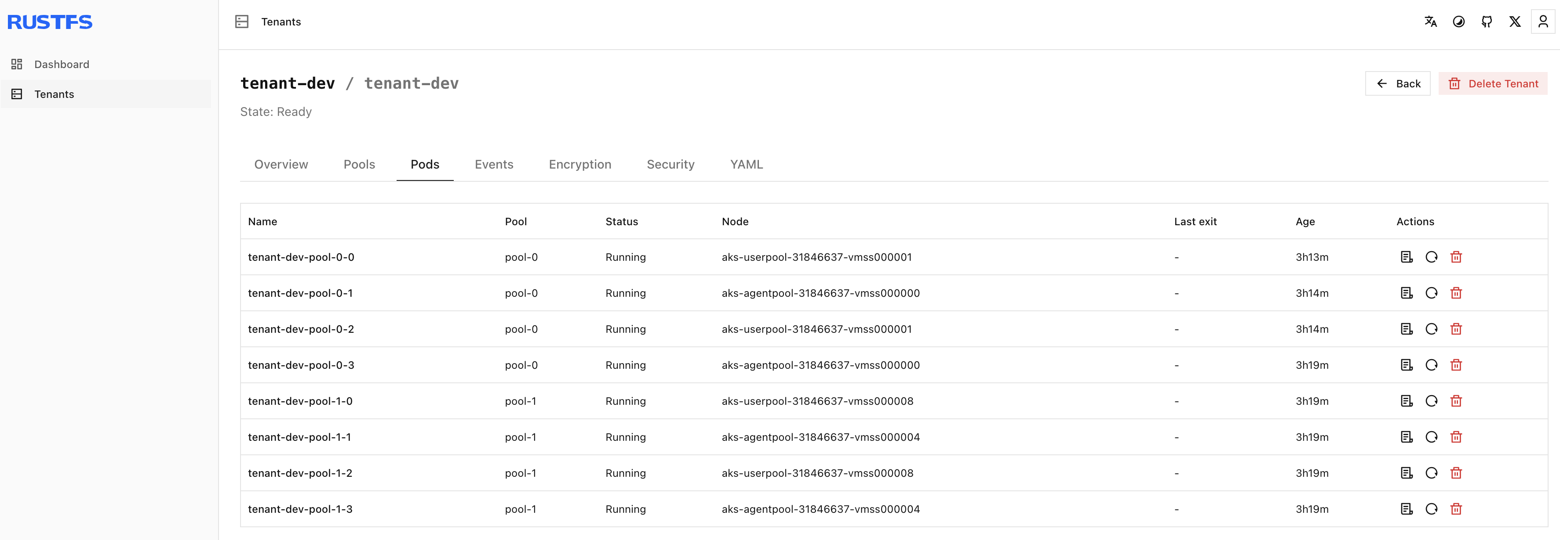1560x540 pixels.
Task: Open the Events tab
Action: (494, 165)
